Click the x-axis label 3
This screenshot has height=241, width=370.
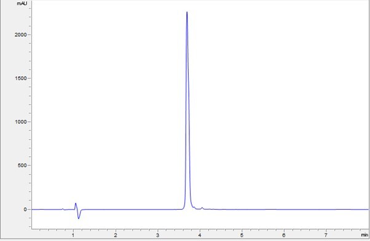click(x=157, y=235)
